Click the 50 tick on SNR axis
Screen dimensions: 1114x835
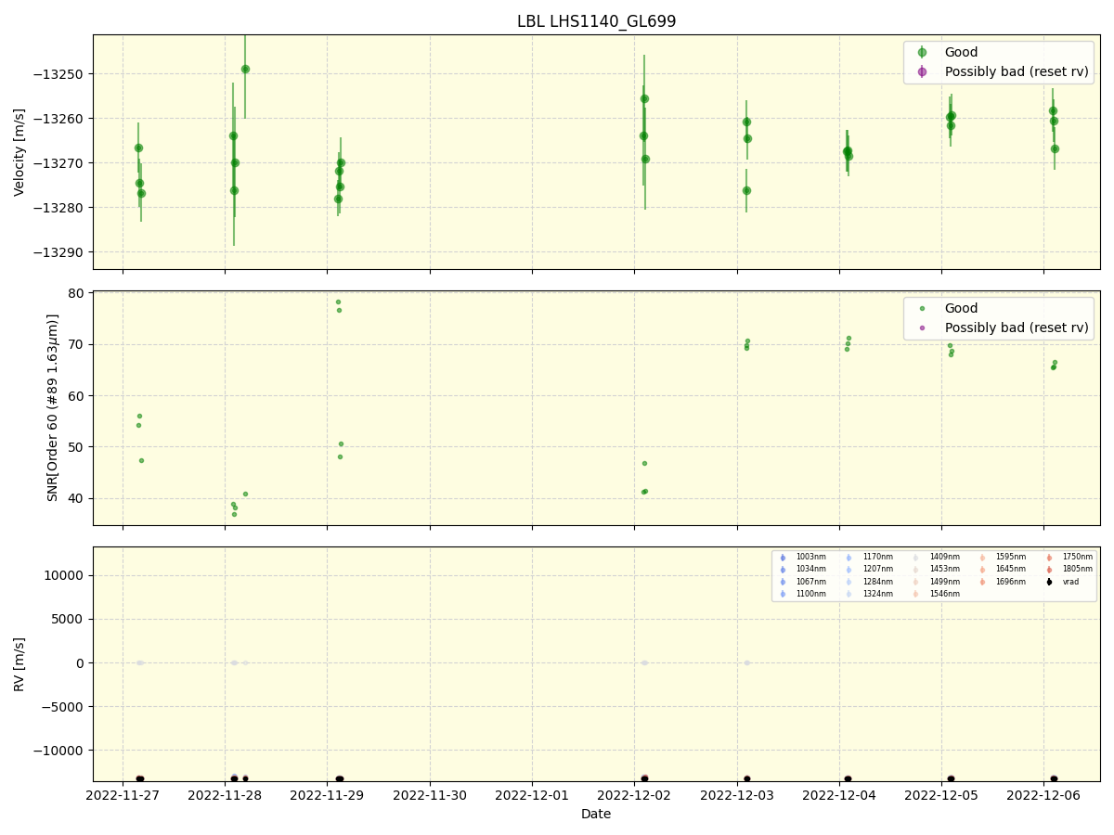pos(77,447)
